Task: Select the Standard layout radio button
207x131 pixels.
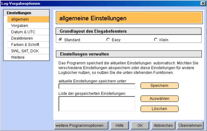Action: click(x=61, y=39)
